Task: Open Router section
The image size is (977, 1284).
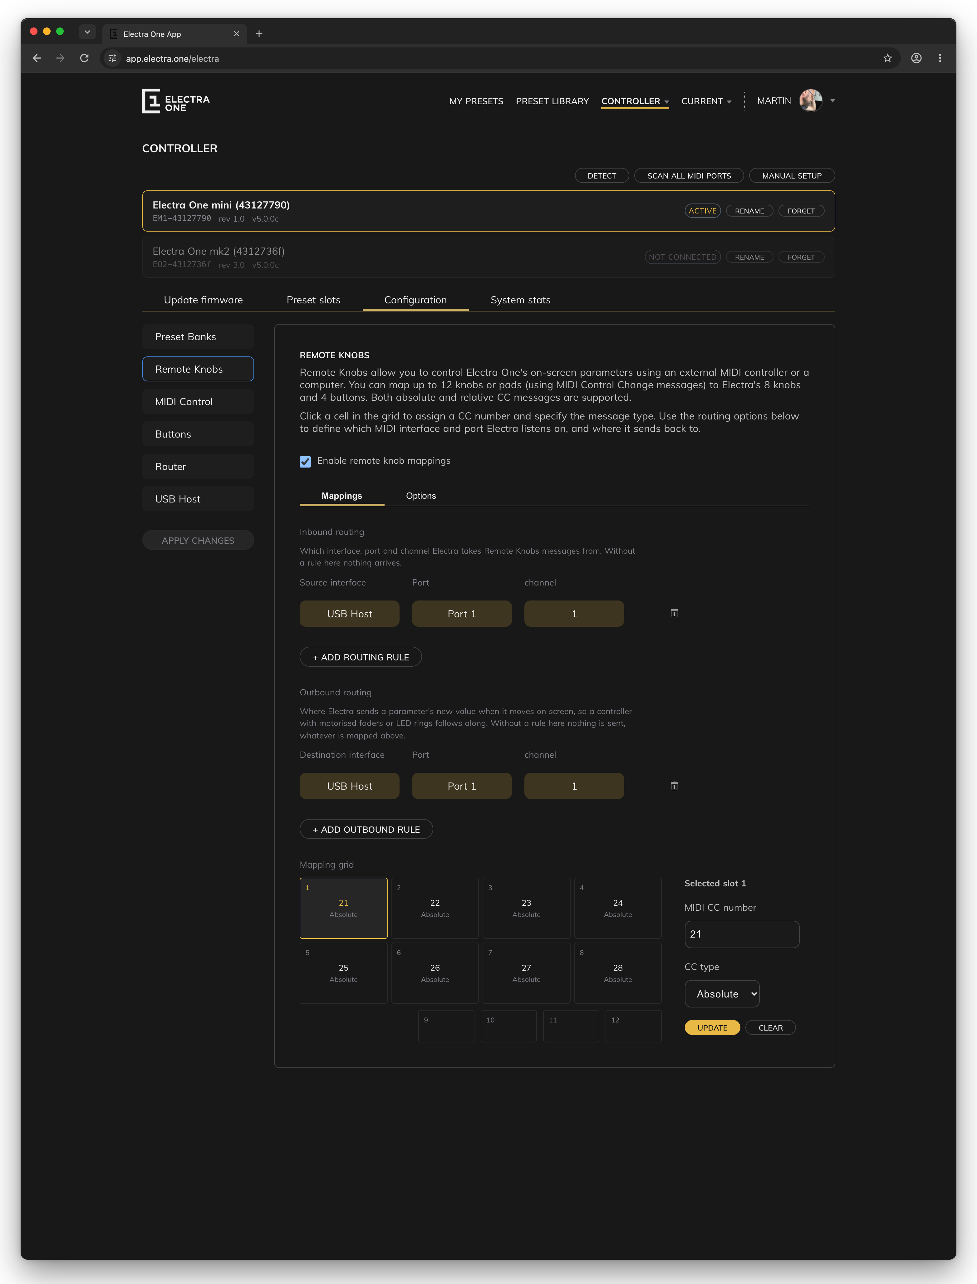Action: coord(198,466)
